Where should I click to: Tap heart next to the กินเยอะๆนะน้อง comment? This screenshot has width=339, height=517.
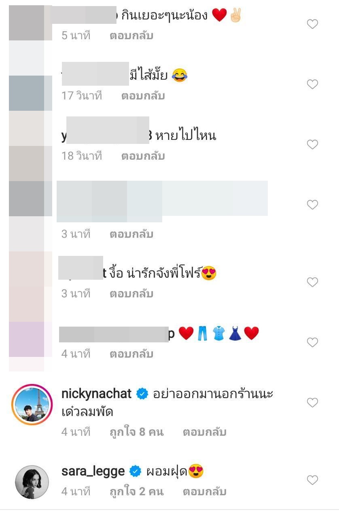coord(312,24)
